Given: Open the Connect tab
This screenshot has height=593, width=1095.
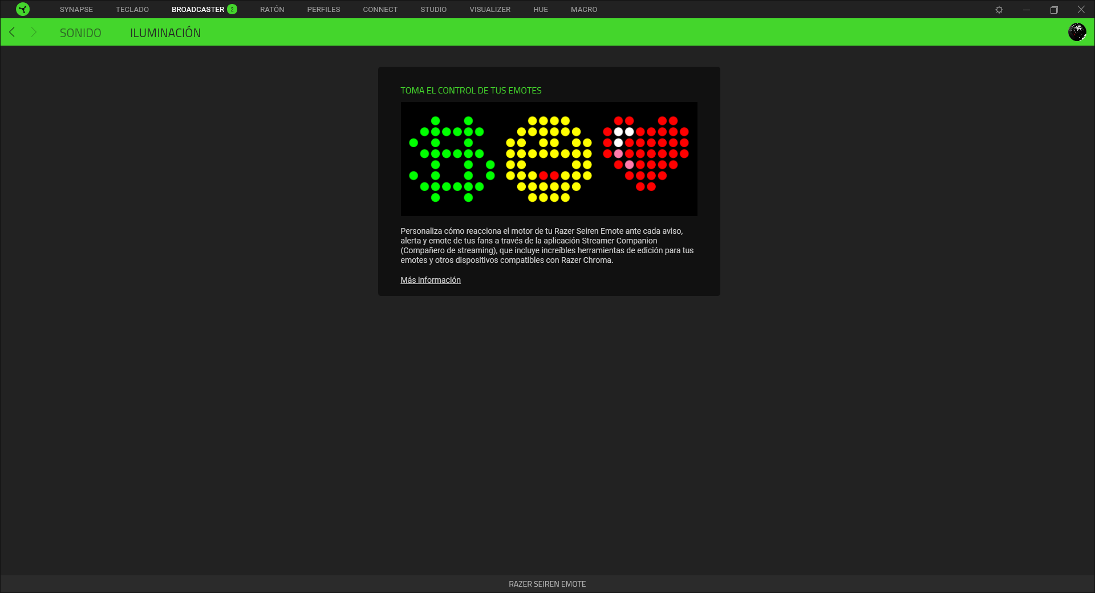Looking at the screenshot, I should coord(380,10).
